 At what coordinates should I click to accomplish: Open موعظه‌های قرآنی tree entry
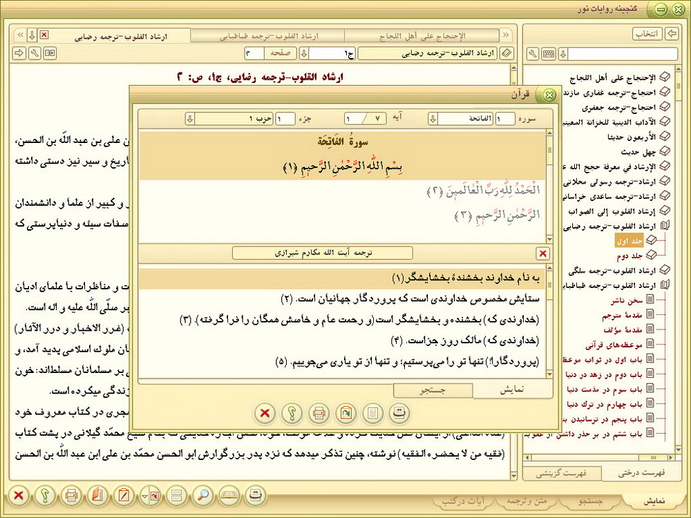[614, 345]
